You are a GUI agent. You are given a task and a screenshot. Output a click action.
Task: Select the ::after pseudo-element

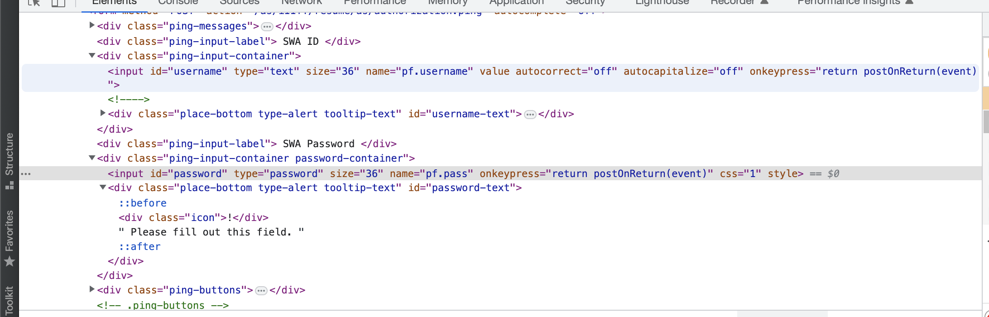[x=140, y=247]
